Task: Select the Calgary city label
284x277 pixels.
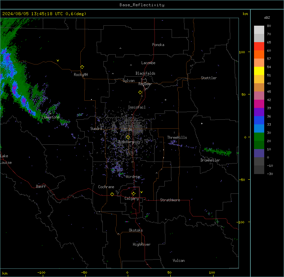Action: click(x=131, y=198)
